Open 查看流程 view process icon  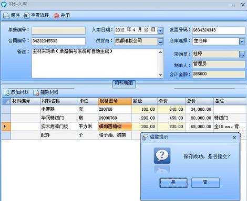[x=26, y=16]
